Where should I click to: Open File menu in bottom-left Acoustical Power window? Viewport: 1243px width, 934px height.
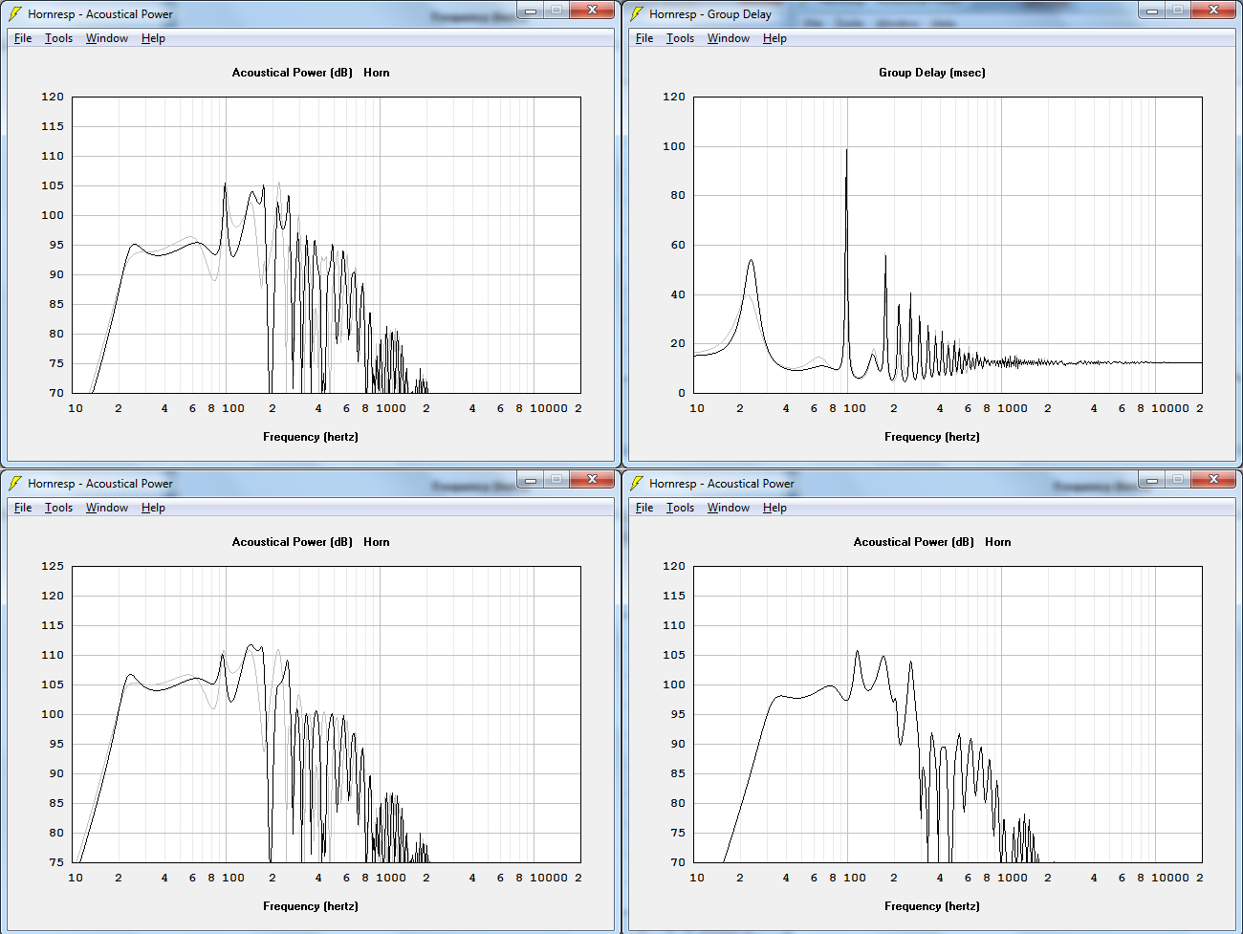[x=23, y=508]
